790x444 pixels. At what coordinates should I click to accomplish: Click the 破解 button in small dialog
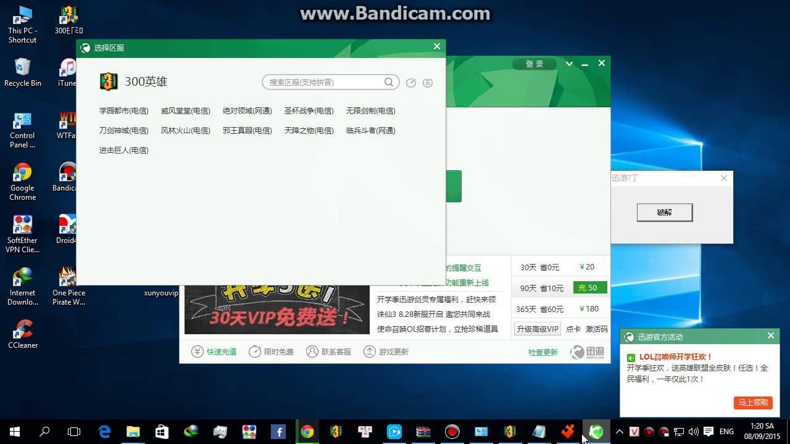[x=665, y=212]
